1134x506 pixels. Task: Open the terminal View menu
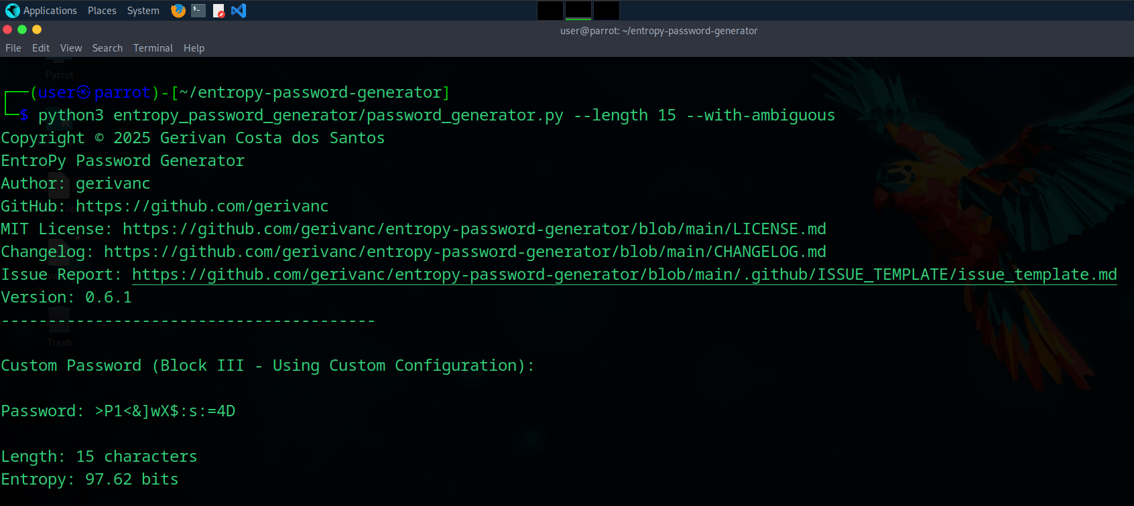[71, 48]
